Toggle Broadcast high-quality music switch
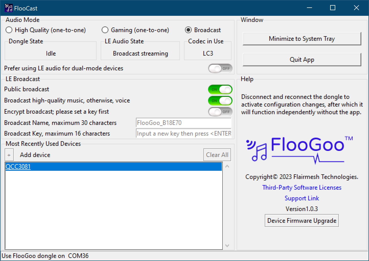Image resolution: width=369 pixels, height=261 pixels. [x=220, y=101]
